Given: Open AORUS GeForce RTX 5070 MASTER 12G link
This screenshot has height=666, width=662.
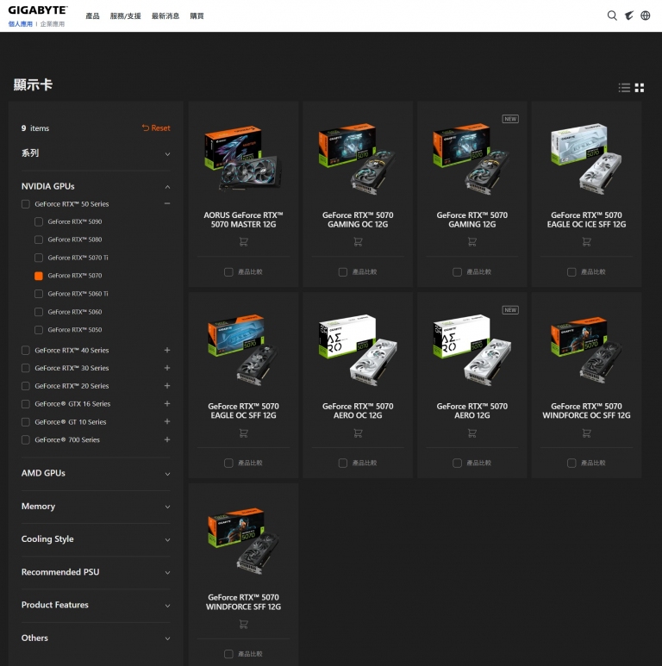Looking at the screenshot, I should click(243, 220).
